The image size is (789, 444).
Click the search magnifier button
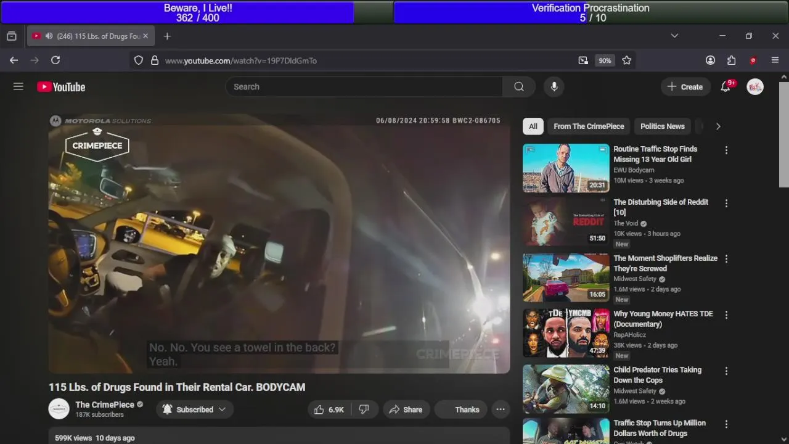[x=519, y=87]
